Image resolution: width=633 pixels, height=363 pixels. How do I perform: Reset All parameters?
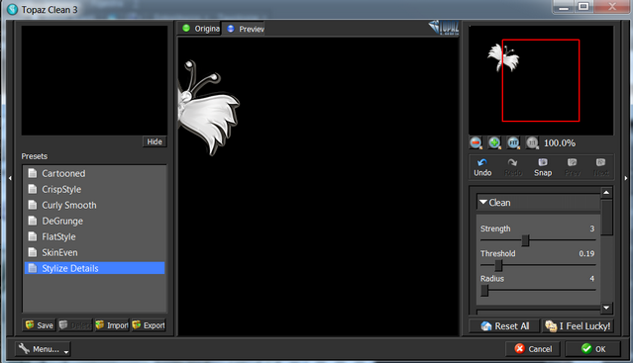[504, 326]
